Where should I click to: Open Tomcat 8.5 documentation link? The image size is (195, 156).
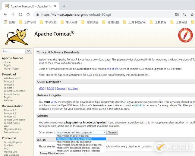point(10,114)
